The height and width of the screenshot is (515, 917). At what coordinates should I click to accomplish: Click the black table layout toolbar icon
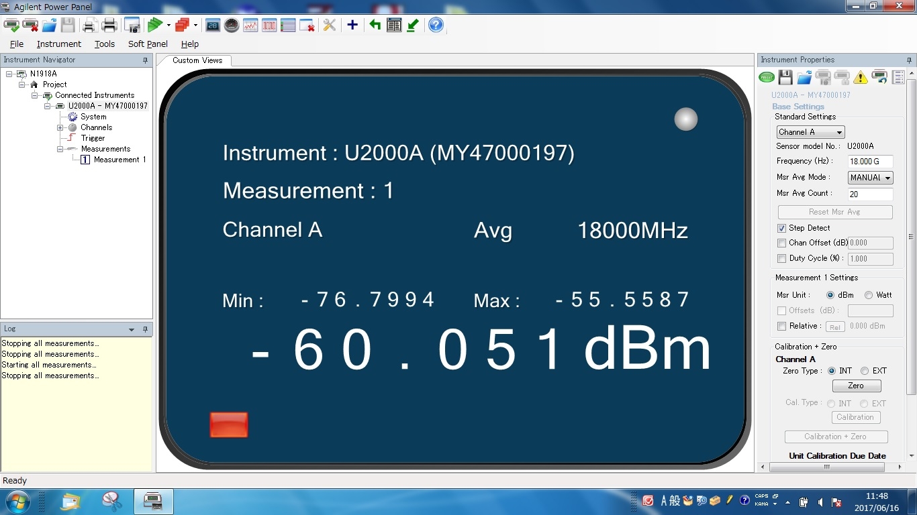point(394,25)
